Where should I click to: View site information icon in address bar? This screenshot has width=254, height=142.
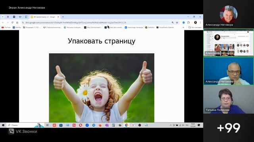[x=23, y=22]
